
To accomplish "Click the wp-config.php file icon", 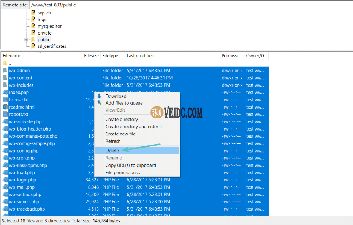I will click(x=5, y=151).
